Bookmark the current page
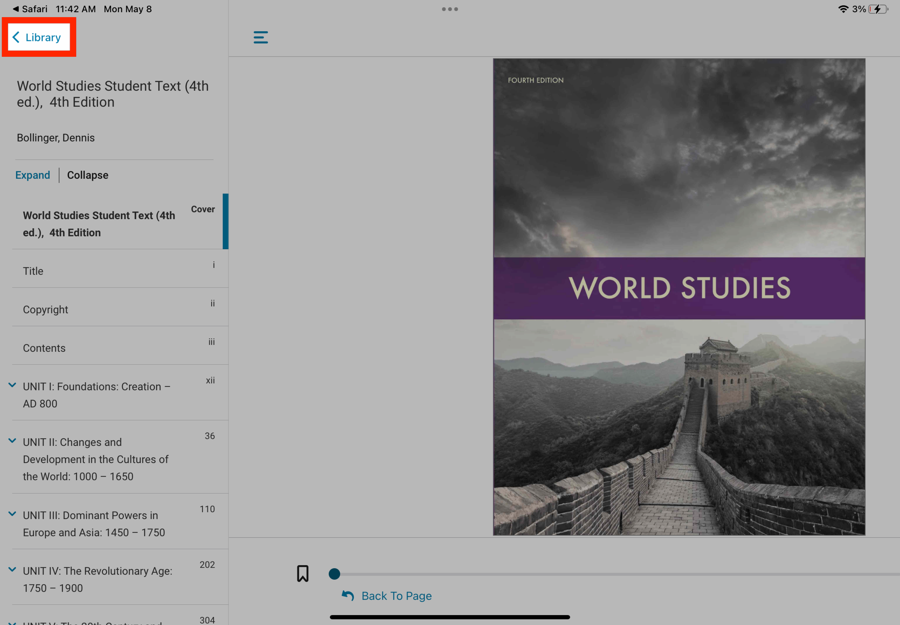The width and height of the screenshot is (900, 625). point(302,574)
